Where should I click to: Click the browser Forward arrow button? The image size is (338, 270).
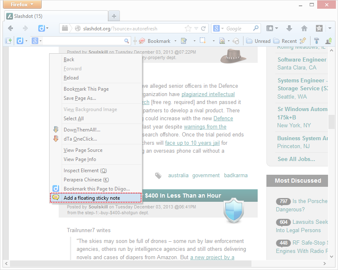click(25, 28)
